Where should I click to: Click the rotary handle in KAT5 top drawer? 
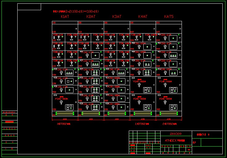click(165, 38)
